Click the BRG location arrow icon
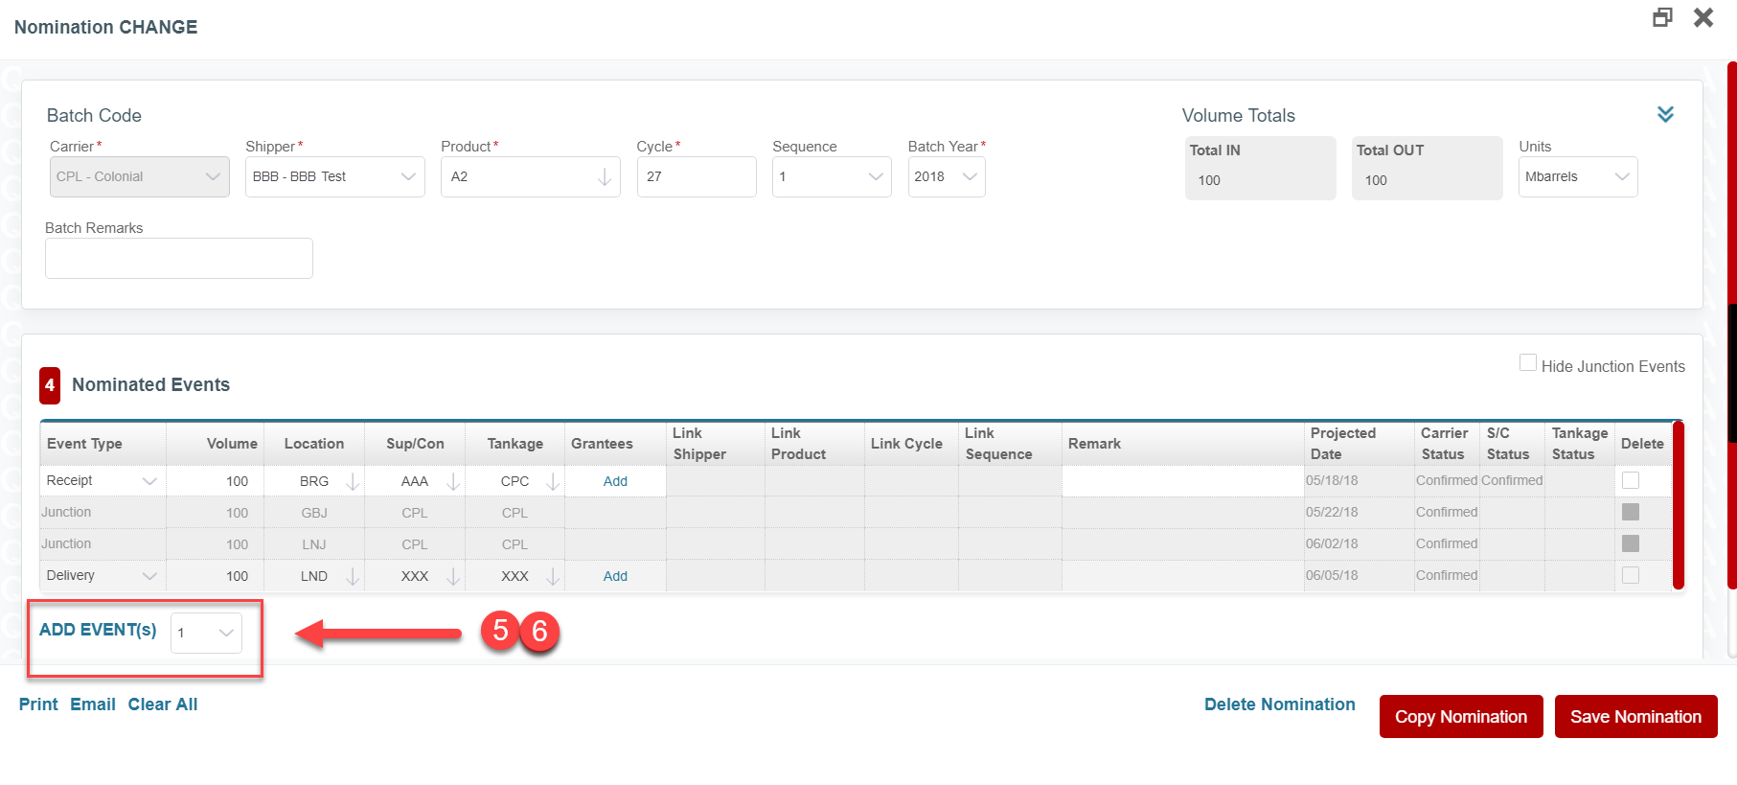The width and height of the screenshot is (1737, 785). tap(353, 481)
